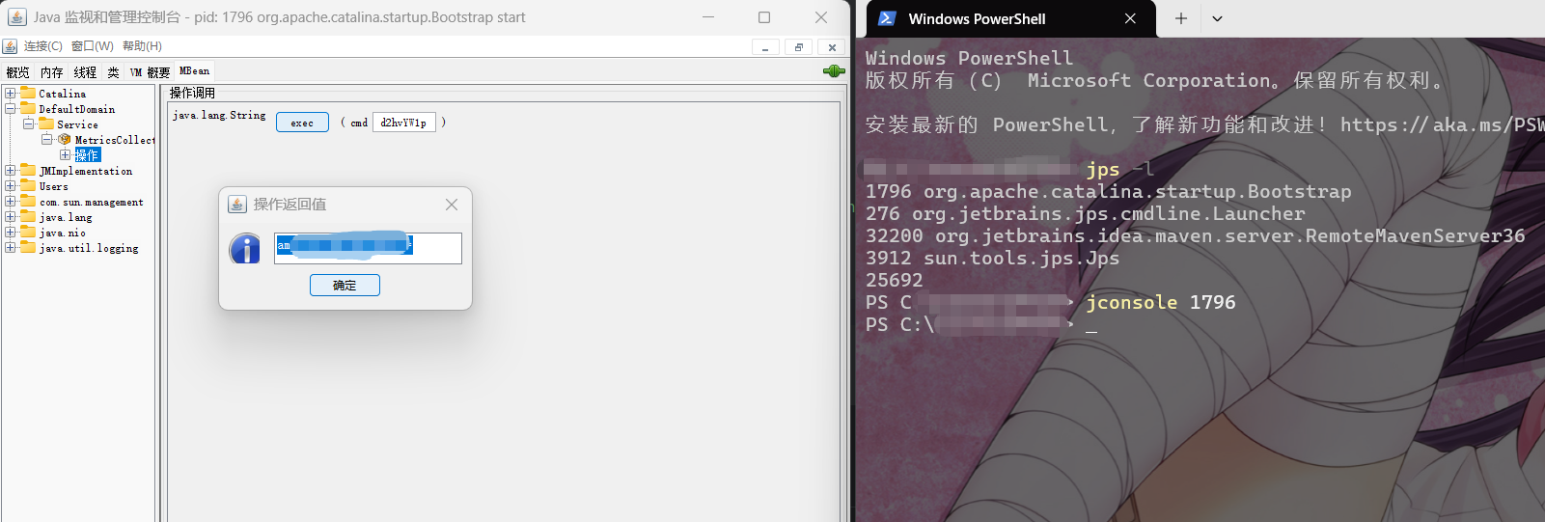Open the 连接(C) menu
Viewport: 1545px width, 522px height.
[42, 46]
